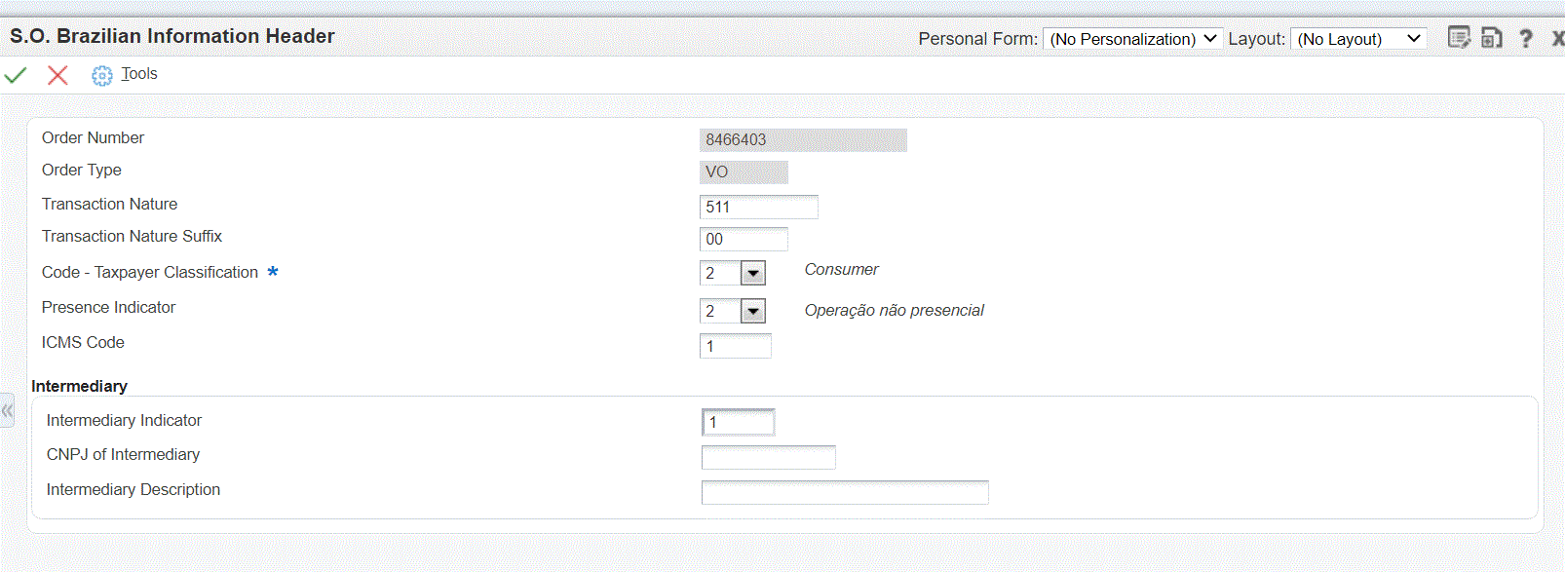Click the Transaction Nature Suffix field

744,240
